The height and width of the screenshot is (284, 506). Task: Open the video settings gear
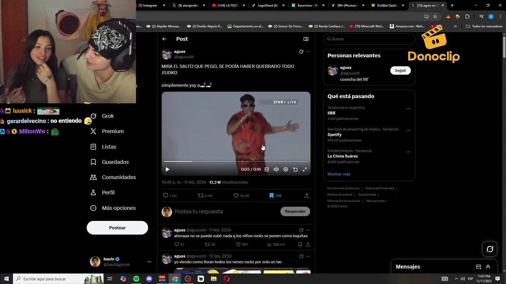pos(285,169)
